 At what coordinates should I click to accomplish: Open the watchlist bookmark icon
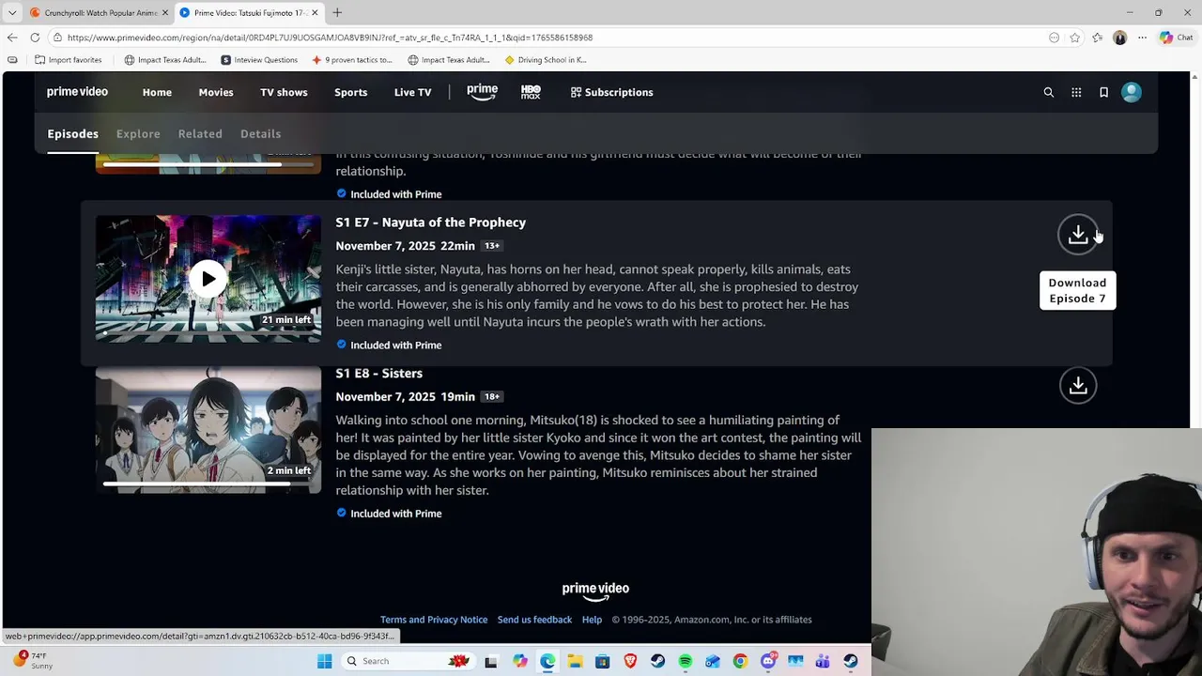1104,92
